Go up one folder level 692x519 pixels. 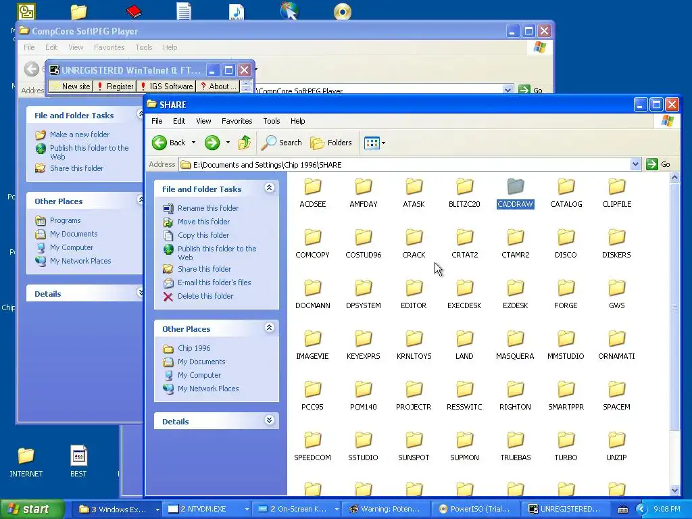[245, 143]
